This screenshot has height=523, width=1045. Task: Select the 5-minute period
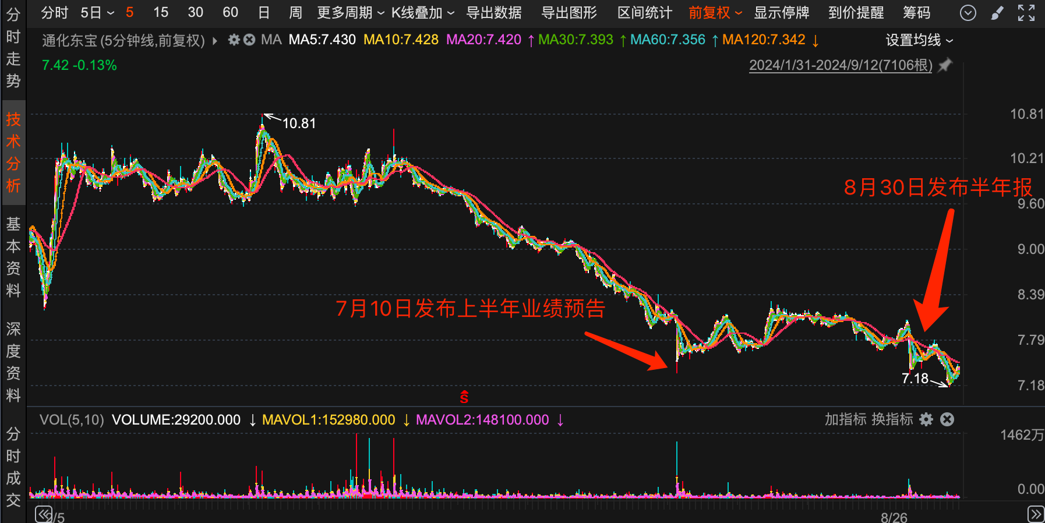coord(129,12)
